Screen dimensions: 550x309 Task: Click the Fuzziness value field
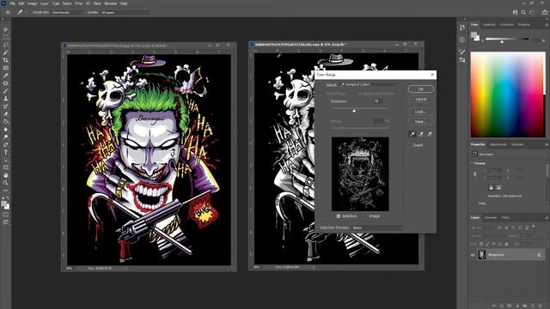tap(377, 101)
